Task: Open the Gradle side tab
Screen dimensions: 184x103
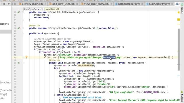Action: point(182,8)
